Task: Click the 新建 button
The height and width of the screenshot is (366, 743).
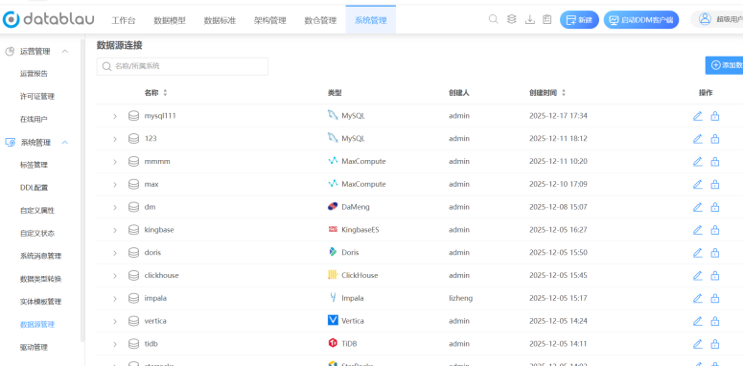Action: (579, 20)
